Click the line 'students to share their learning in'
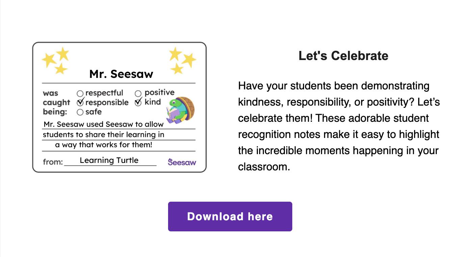 click(104, 135)
